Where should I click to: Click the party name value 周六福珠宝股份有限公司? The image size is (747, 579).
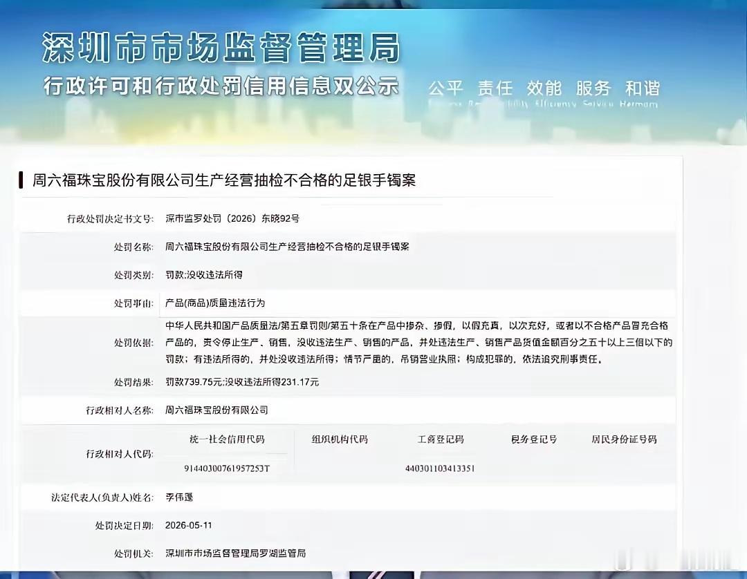[x=216, y=410]
